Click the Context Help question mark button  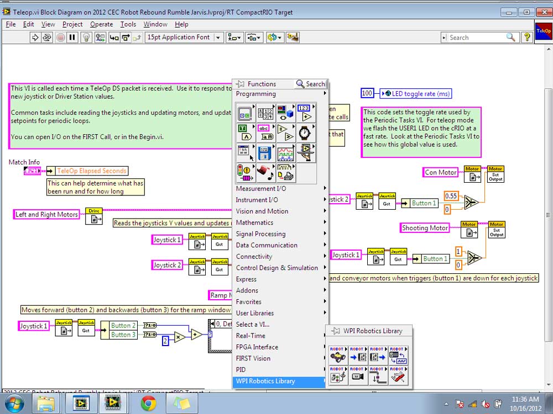pyautogui.click(x=527, y=38)
